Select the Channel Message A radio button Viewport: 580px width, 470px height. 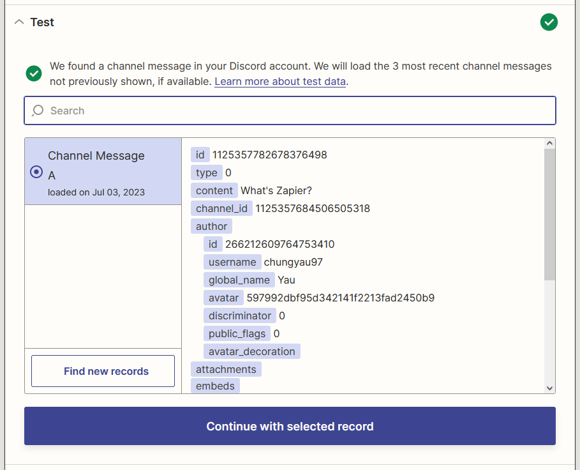(x=37, y=172)
